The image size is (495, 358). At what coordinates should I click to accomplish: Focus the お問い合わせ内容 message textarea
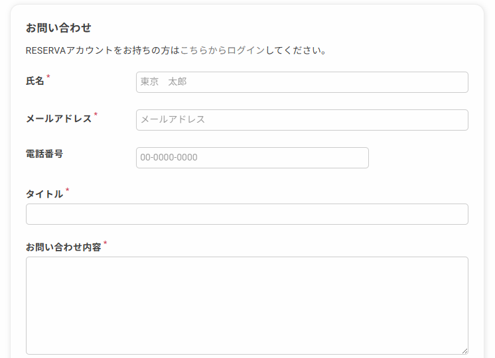[x=247, y=305]
